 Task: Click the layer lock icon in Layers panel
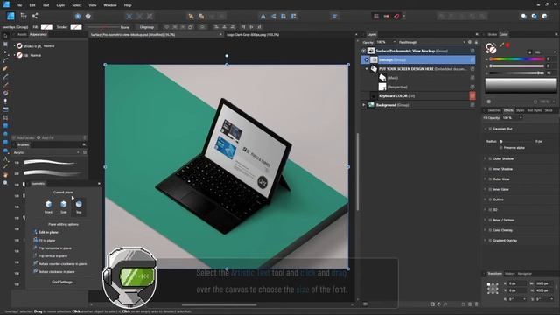coord(476,42)
